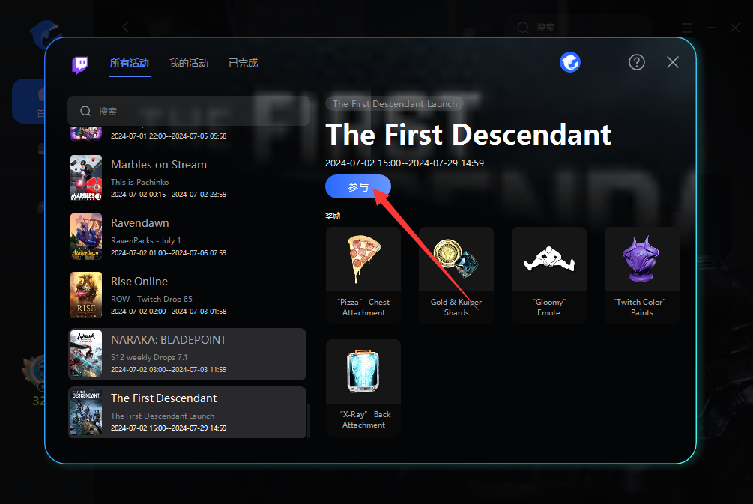The image size is (753, 504).
Task: Switch to the 我的活动 tab
Action: pyautogui.click(x=189, y=64)
